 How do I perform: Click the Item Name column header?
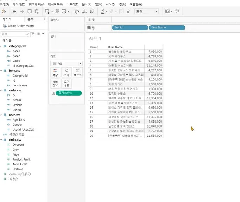tap(115, 47)
